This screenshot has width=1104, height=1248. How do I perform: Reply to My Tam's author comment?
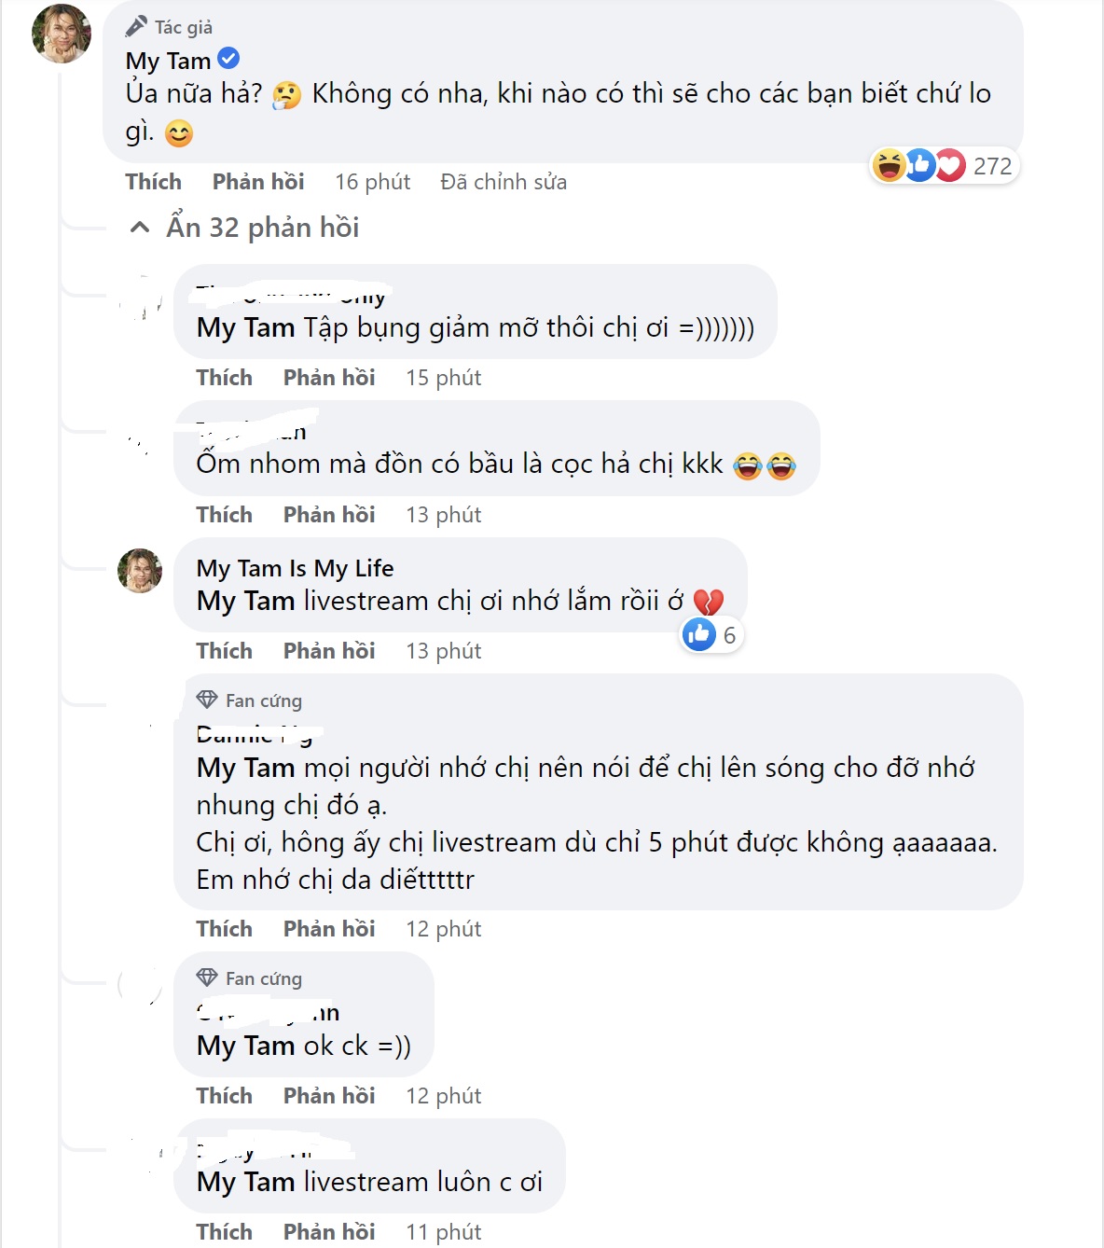click(x=258, y=182)
